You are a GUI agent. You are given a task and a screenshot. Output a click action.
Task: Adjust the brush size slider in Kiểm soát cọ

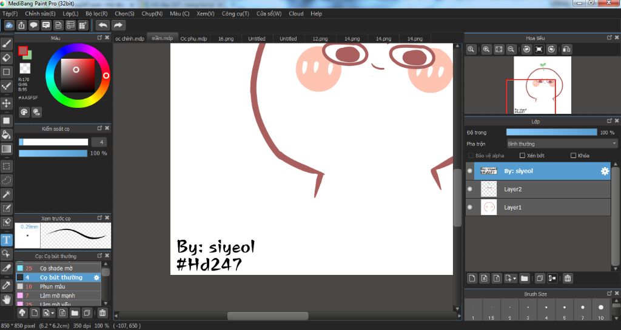53,142
